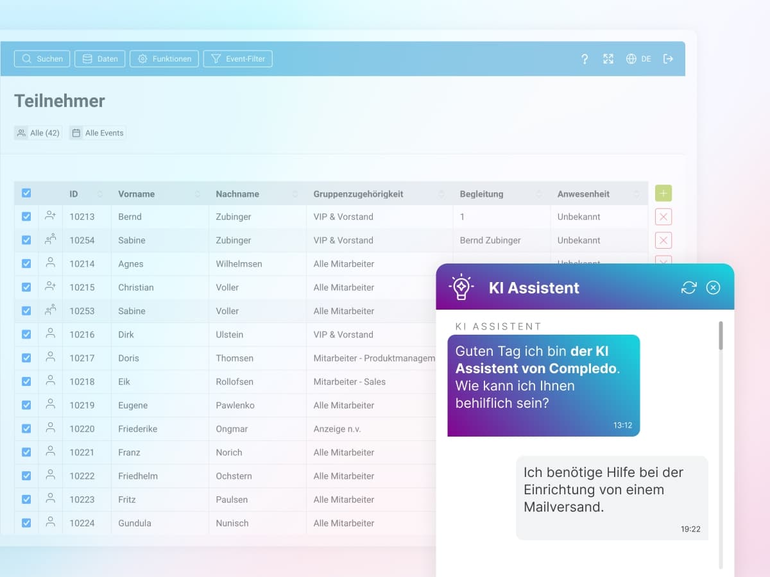Viewport: 770px width, 577px height.
Task: Click the green add participant plus button
Action: click(x=663, y=193)
